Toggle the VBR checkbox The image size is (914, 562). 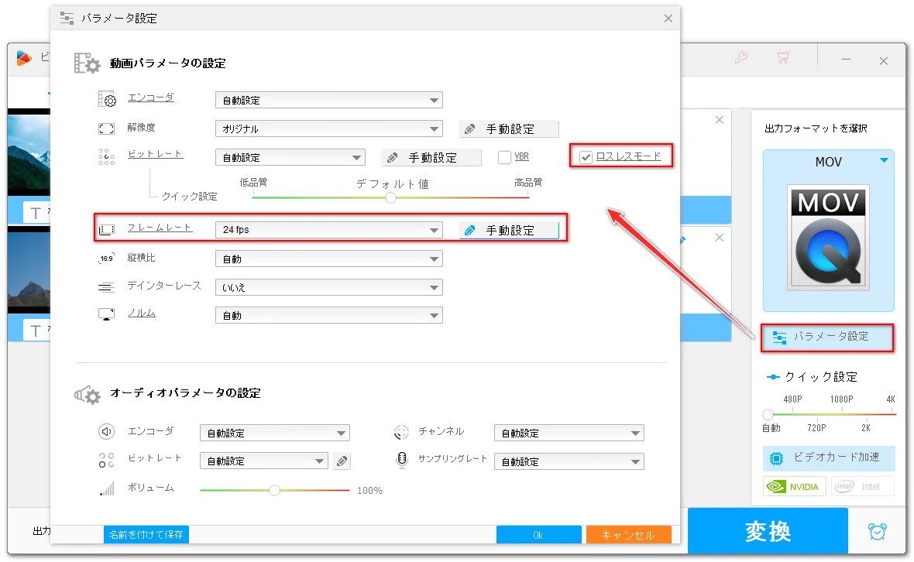pos(505,157)
